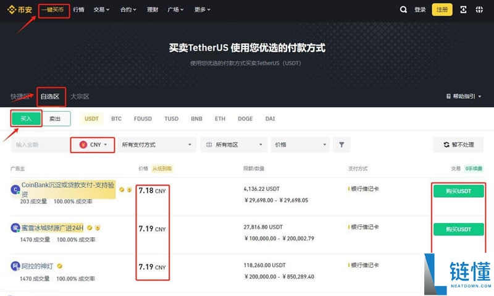This screenshot has height=296, width=494.
Task: Open the CoinBank advertiser name link
Action: [68, 189]
